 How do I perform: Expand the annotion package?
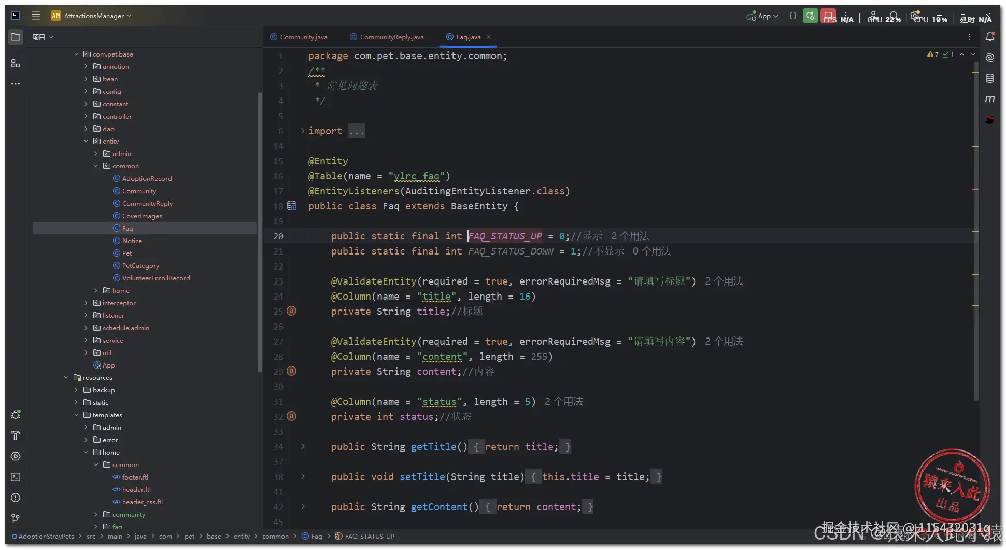click(x=86, y=66)
